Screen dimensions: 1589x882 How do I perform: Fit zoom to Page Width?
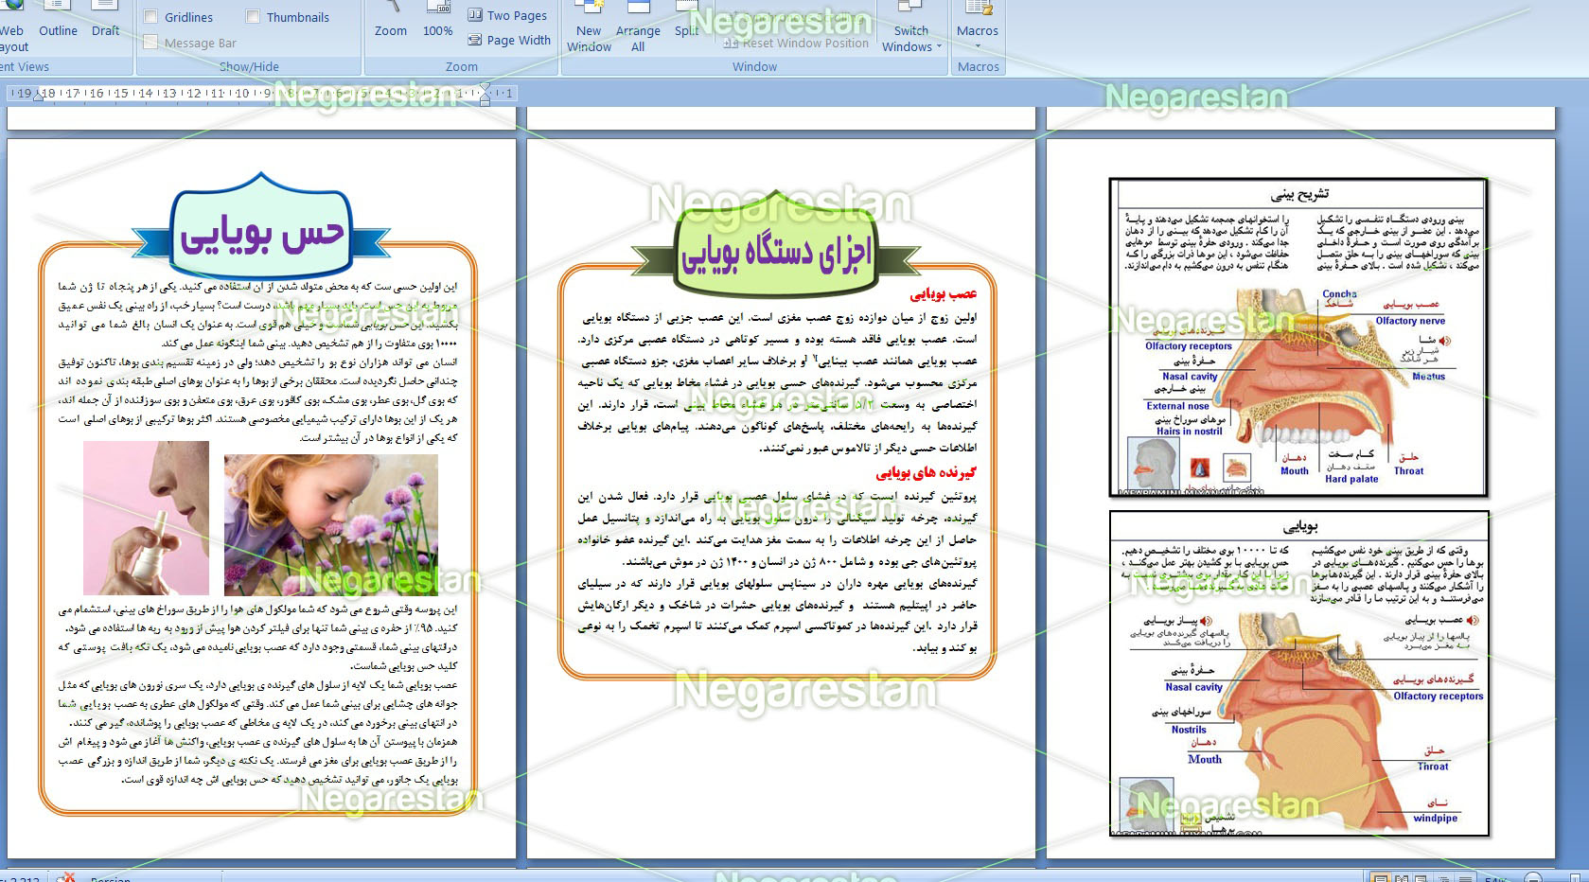coord(509,40)
